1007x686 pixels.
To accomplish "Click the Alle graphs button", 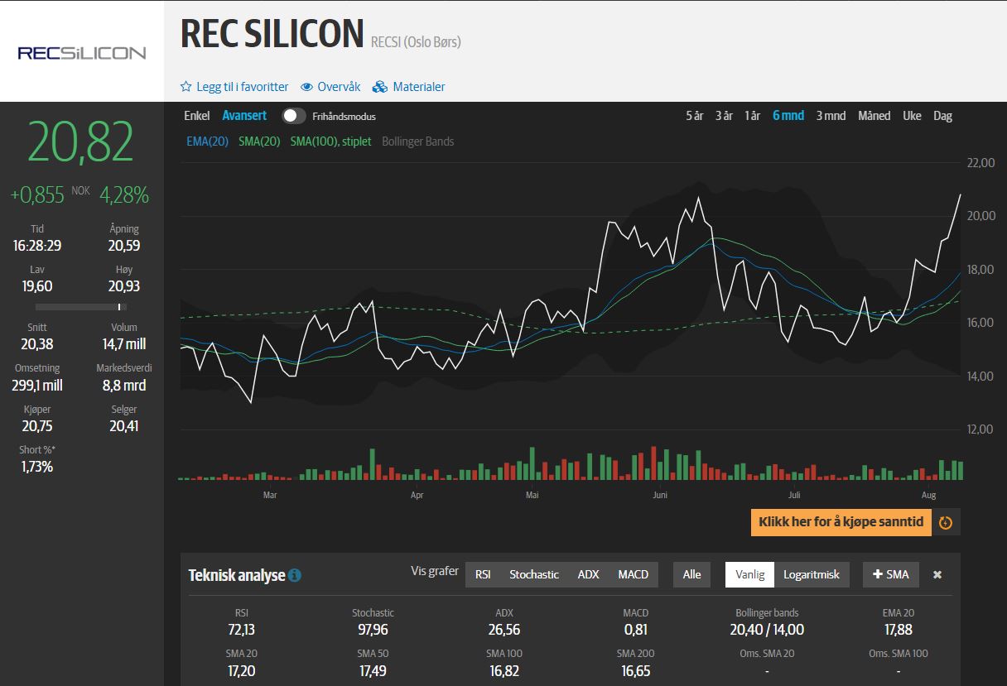I will point(691,574).
